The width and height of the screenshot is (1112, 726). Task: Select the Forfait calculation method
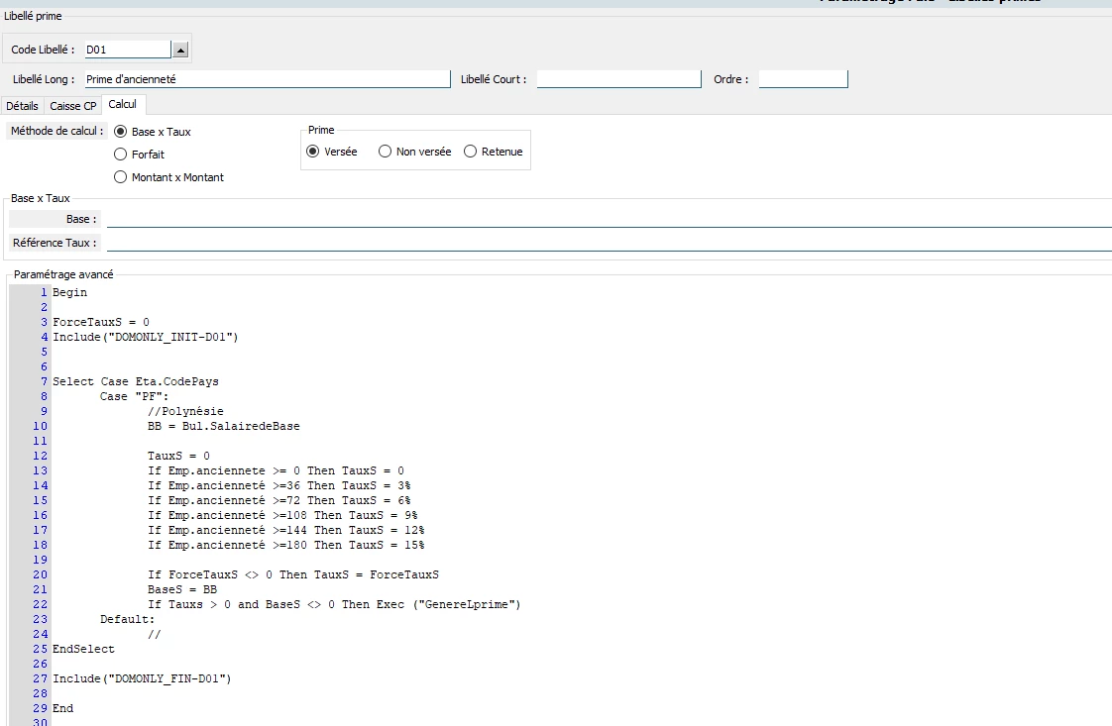point(139,155)
